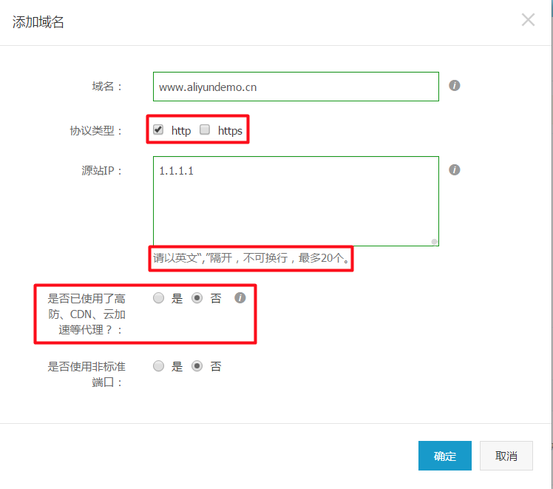Choose 否 for using a non-standard port
This screenshot has width=553, height=489.
[197, 366]
